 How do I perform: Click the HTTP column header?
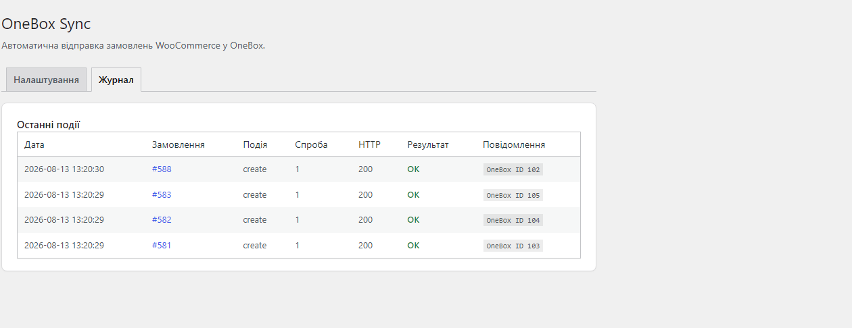[x=370, y=144]
